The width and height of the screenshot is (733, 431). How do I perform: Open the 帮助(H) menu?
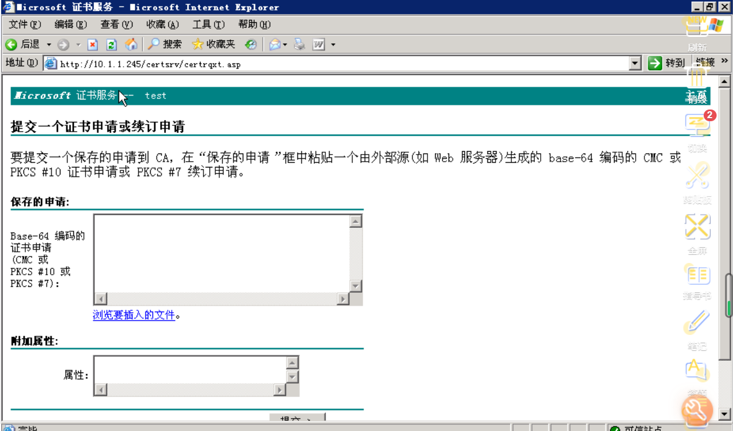pyautogui.click(x=254, y=25)
